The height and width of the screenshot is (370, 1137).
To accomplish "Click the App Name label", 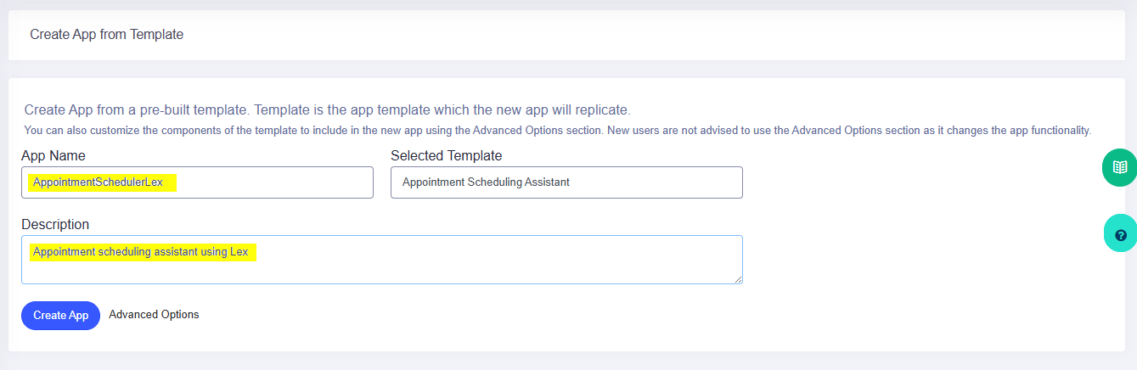I will click(53, 156).
